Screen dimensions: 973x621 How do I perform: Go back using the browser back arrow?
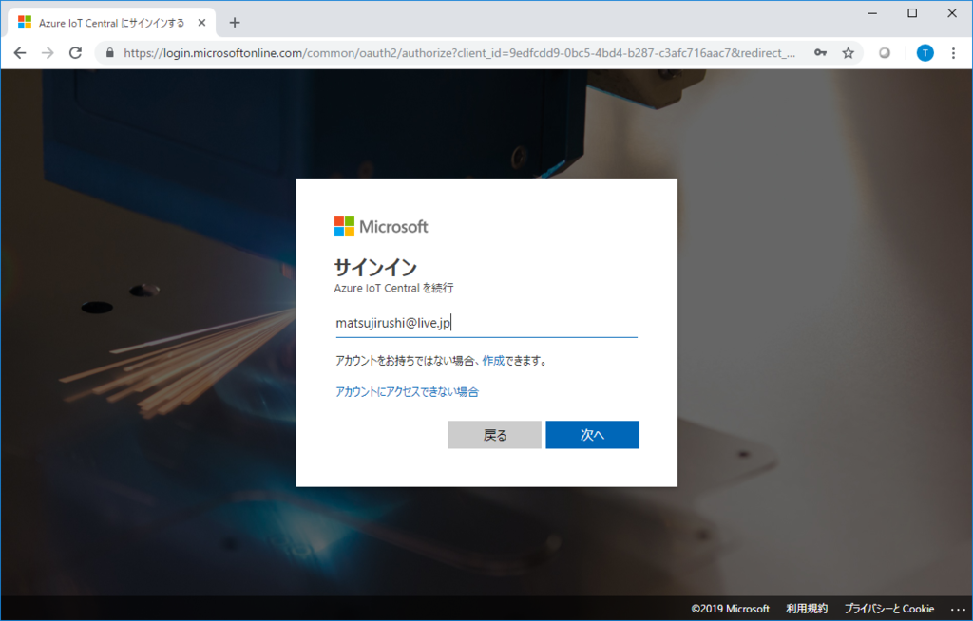(x=20, y=53)
